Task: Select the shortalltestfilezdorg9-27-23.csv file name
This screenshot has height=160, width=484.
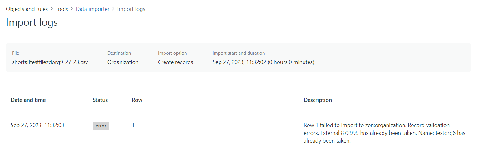Action: pyautogui.click(x=50, y=62)
